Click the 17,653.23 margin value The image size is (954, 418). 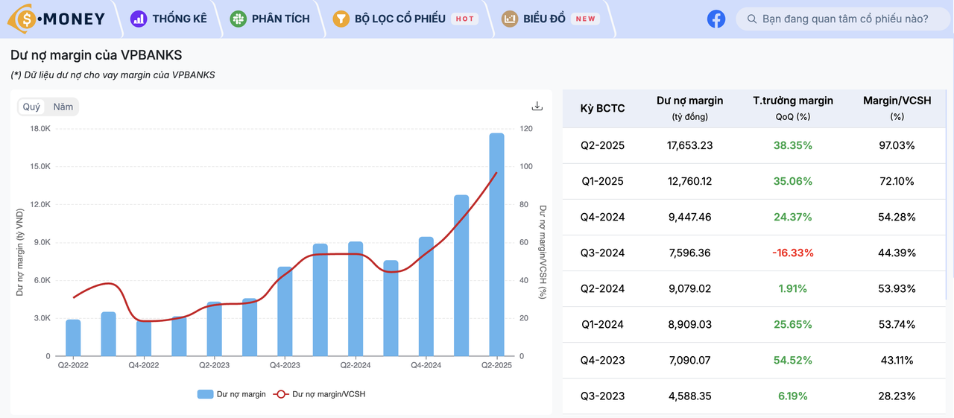tap(689, 145)
